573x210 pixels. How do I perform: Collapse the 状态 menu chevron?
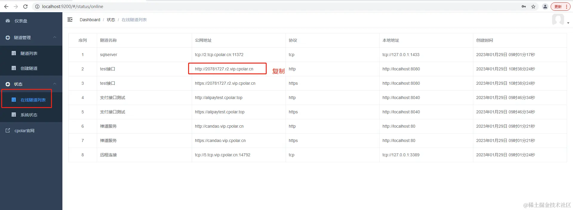[x=55, y=84]
